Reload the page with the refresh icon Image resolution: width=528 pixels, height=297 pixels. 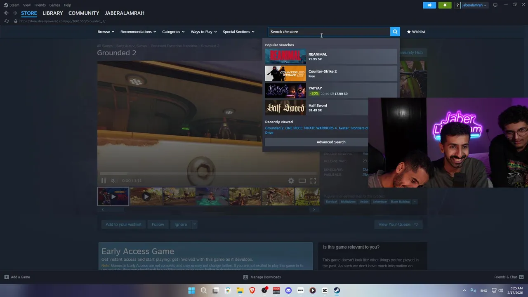[x=6, y=21]
